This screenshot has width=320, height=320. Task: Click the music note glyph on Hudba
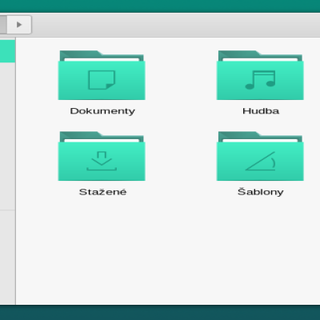coord(260,80)
